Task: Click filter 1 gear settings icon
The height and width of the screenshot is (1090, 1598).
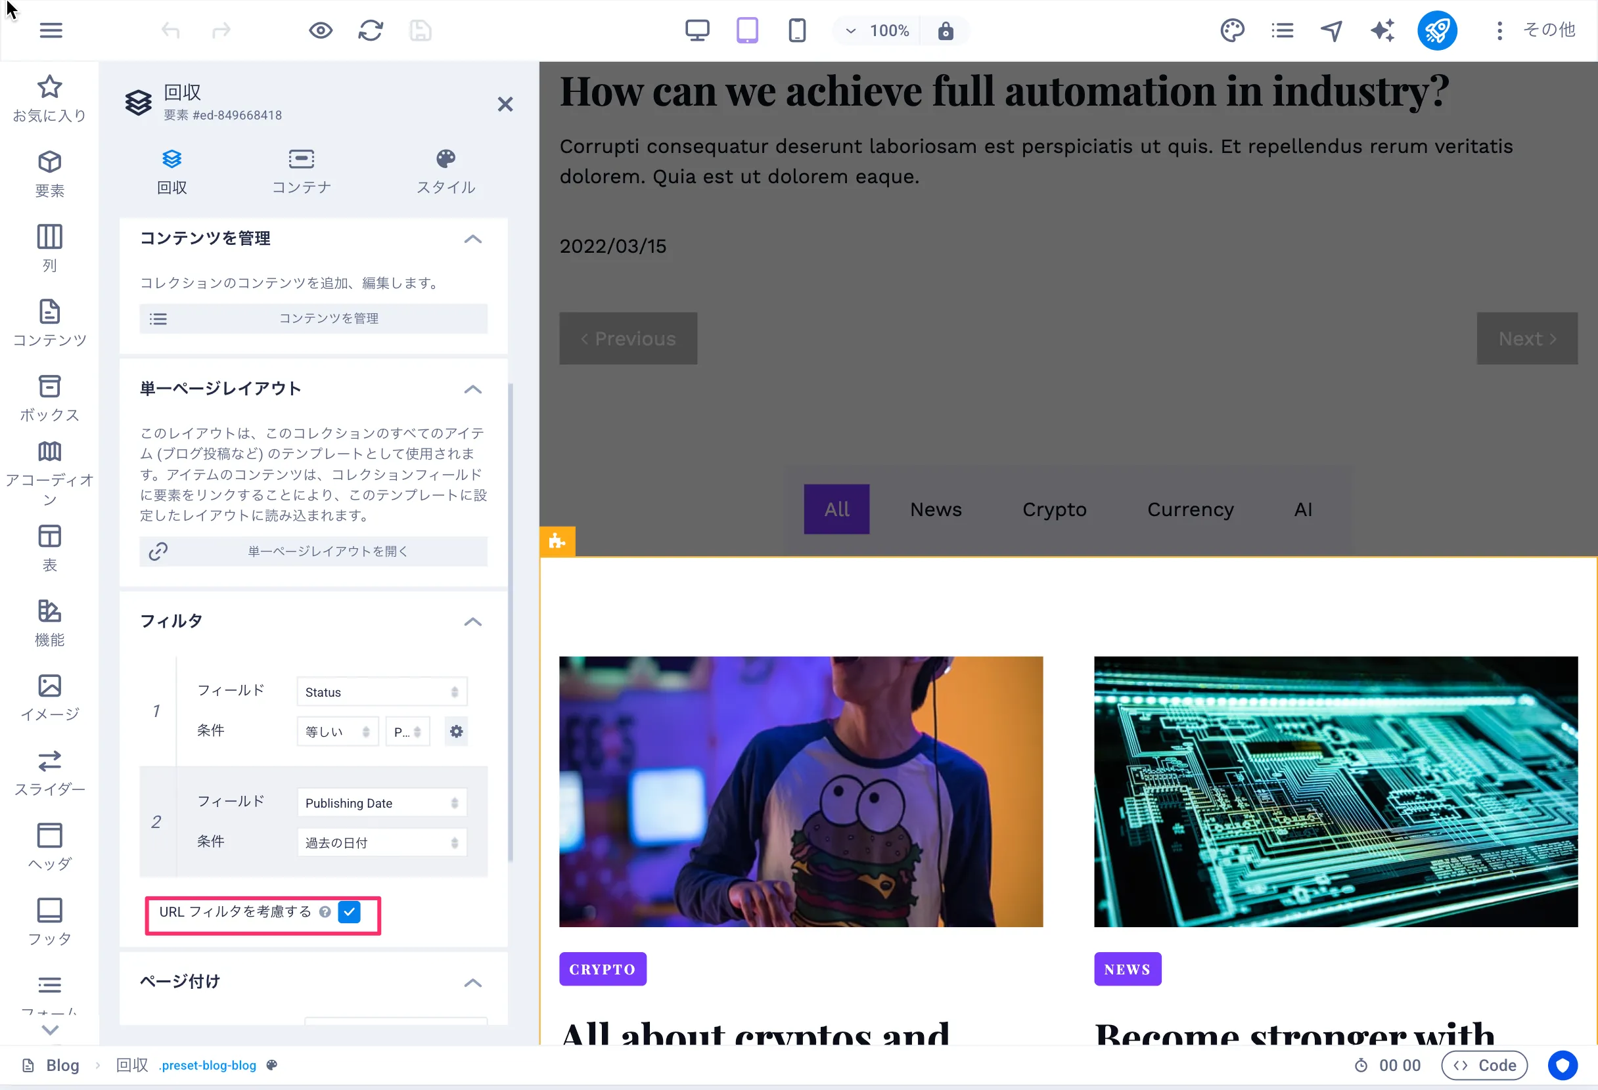Action: 457,732
